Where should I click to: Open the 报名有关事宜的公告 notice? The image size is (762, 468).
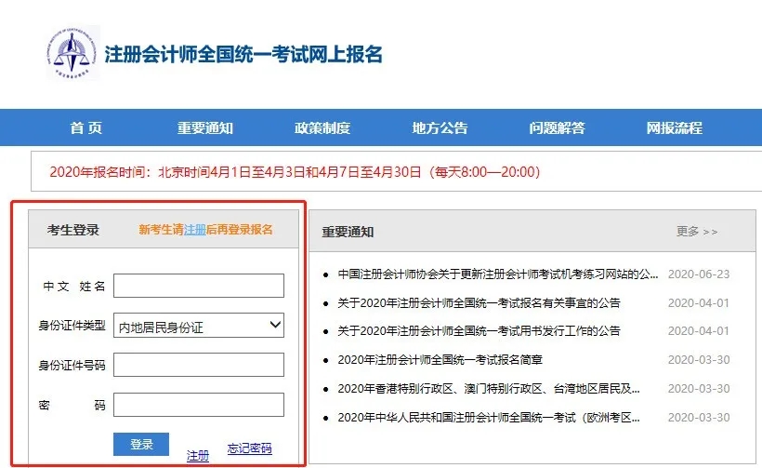(479, 302)
